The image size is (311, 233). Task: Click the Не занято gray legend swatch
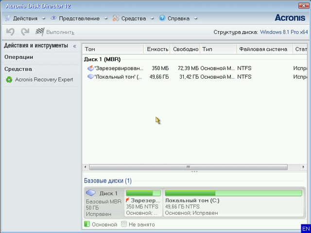coord(124,224)
